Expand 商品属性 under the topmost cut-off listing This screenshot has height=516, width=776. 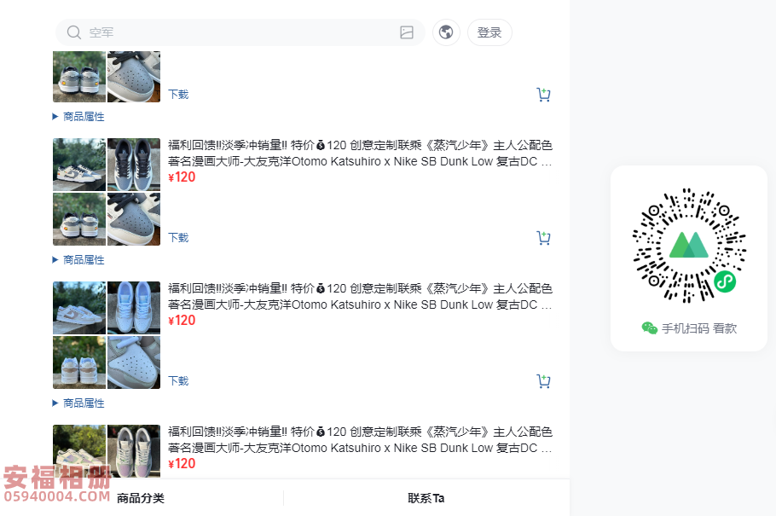tap(78, 117)
